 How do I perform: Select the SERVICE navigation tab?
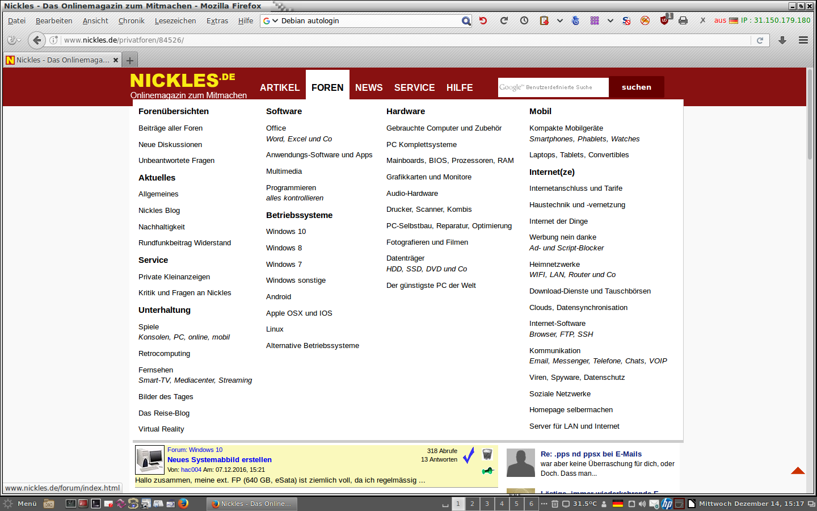(x=415, y=87)
